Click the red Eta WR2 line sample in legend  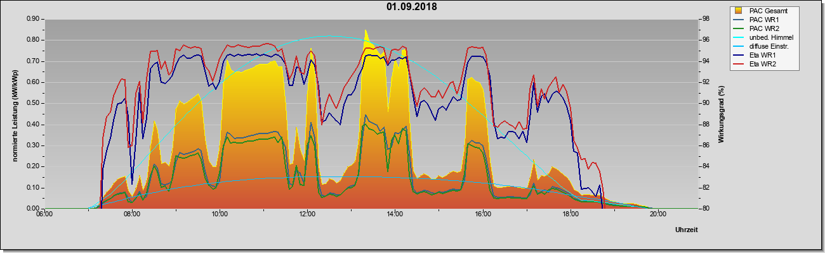(739, 64)
